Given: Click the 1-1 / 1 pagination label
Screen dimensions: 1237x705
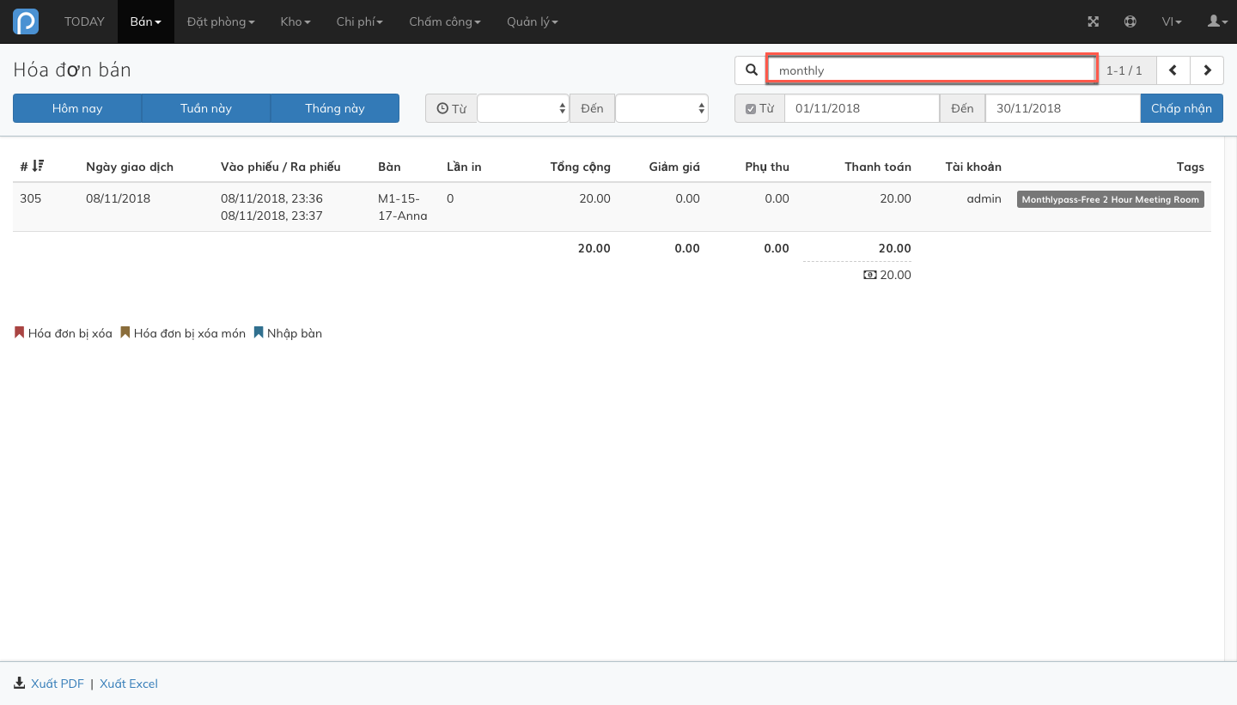Looking at the screenshot, I should click(1124, 70).
